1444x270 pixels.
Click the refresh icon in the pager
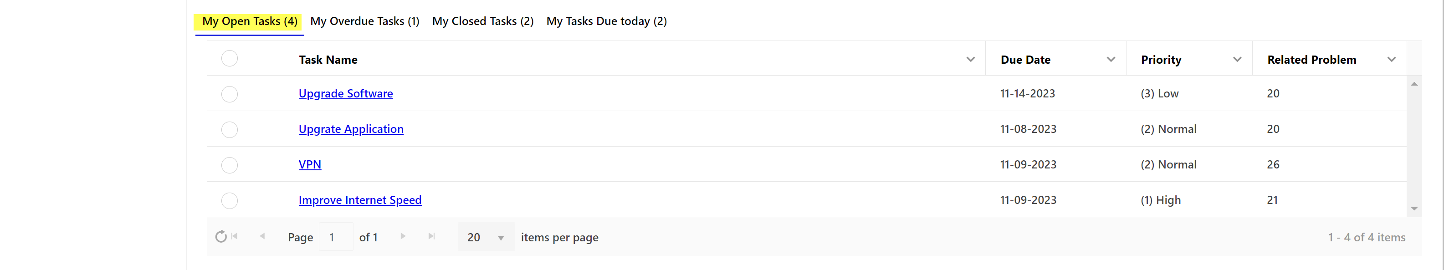pyautogui.click(x=221, y=236)
